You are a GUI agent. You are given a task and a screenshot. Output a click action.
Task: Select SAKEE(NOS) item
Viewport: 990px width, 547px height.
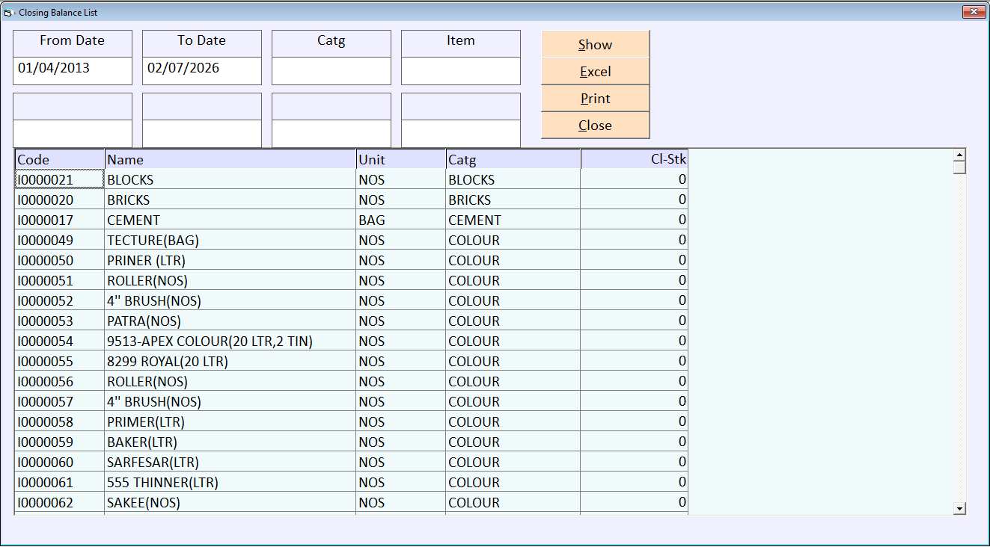tap(230, 502)
